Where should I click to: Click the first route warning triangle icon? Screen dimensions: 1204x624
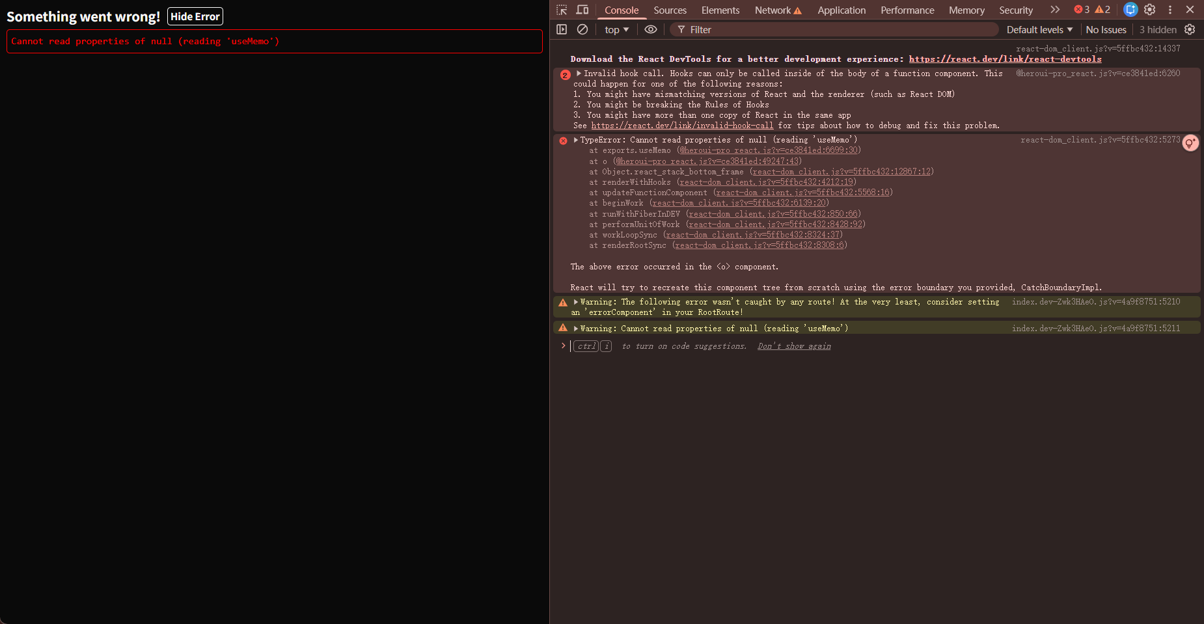tap(563, 303)
